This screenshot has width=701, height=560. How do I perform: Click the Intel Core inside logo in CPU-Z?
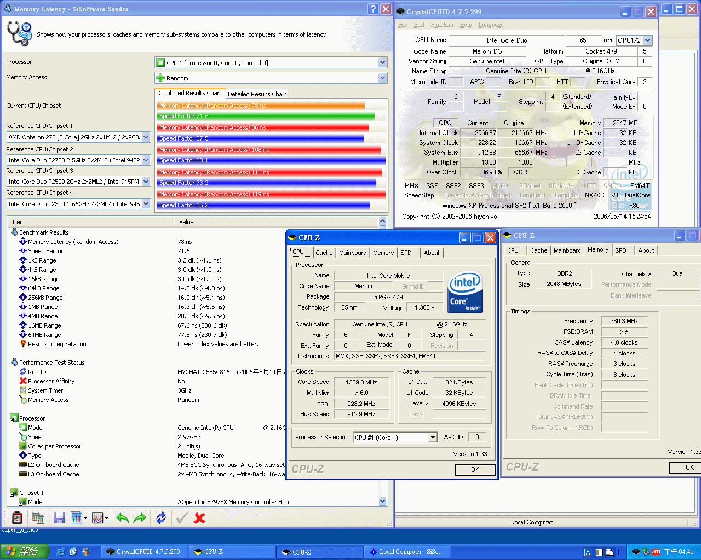pyautogui.click(x=465, y=293)
